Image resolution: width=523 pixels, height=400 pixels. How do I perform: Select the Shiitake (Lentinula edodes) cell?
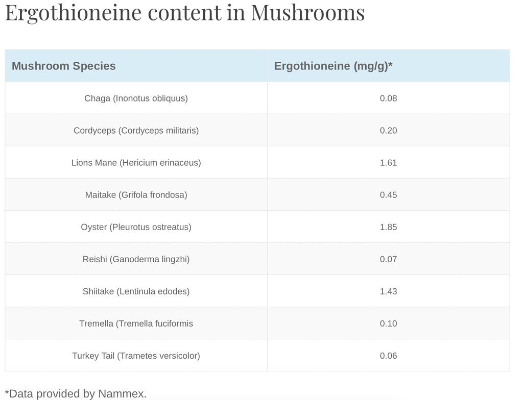click(136, 291)
